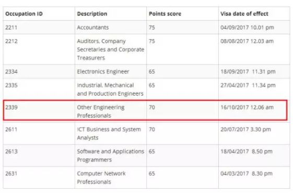Click occupation ID 2335
The height and width of the screenshot is (193, 293).
click(x=11, y=85)
